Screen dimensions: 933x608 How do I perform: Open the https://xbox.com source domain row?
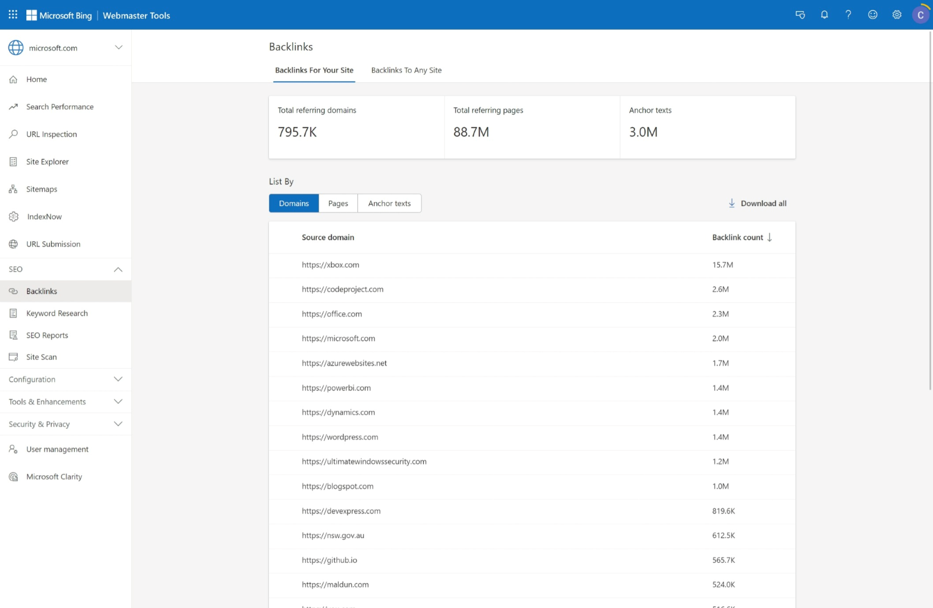[x=330, y=265]
